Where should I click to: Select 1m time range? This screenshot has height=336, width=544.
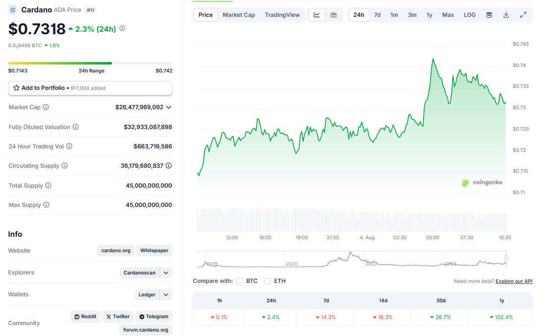[394, 15]
